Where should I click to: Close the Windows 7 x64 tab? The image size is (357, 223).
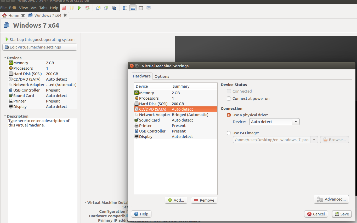[x=65, y=15]
